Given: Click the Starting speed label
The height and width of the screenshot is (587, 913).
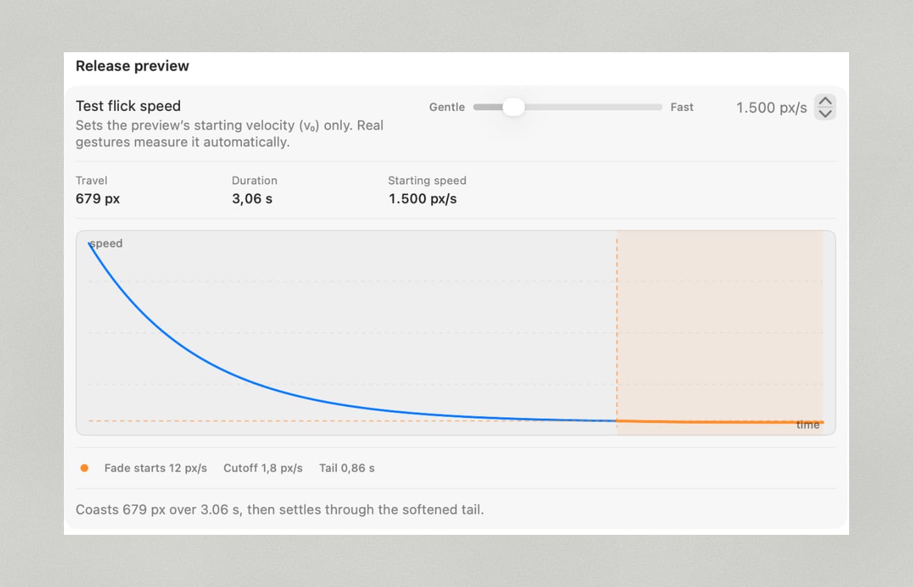Looking at the screenshot, I should (x=427, y=181).
